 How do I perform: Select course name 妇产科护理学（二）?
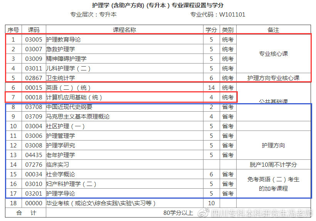(71, 184)
